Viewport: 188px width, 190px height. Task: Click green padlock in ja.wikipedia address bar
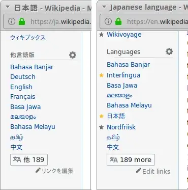(x=22, y=22)
